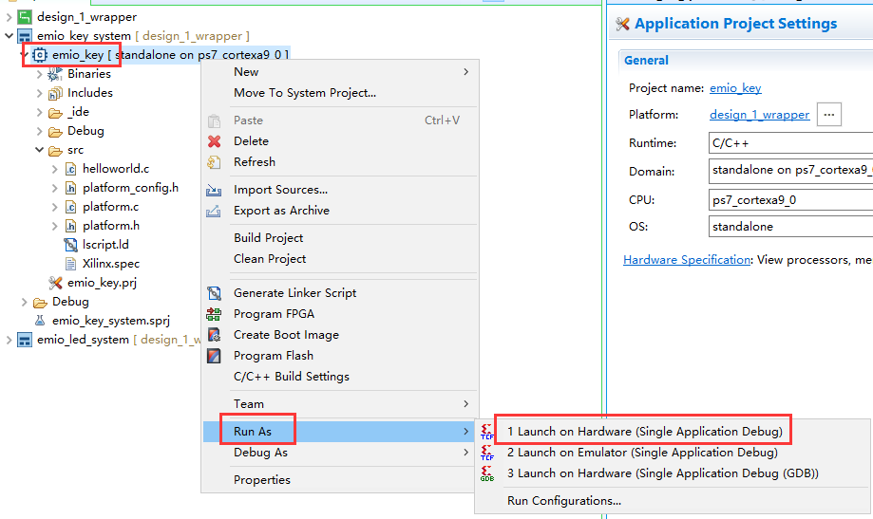Viewport: 873px width, 519px height.
Task: Choose Move To System Project...
Action: click(340, 93)
